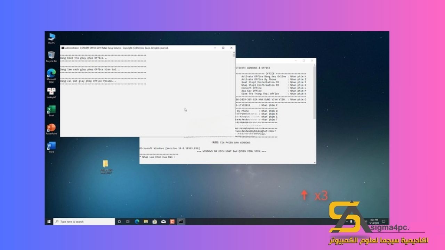The width and height of the screenshot is (445, 250).
Task: Click the 'Dang lam sach giay phep Office hien tai...' line
Action: click(x=90, y=69)
